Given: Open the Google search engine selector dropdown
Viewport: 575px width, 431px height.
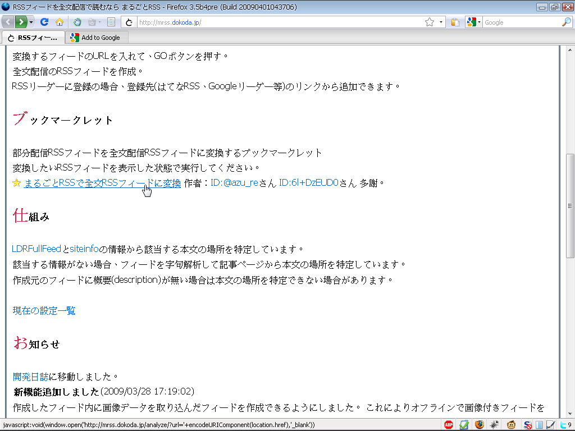Looking at the screenshot, I should pyautogui.click(x=473, y=22).
